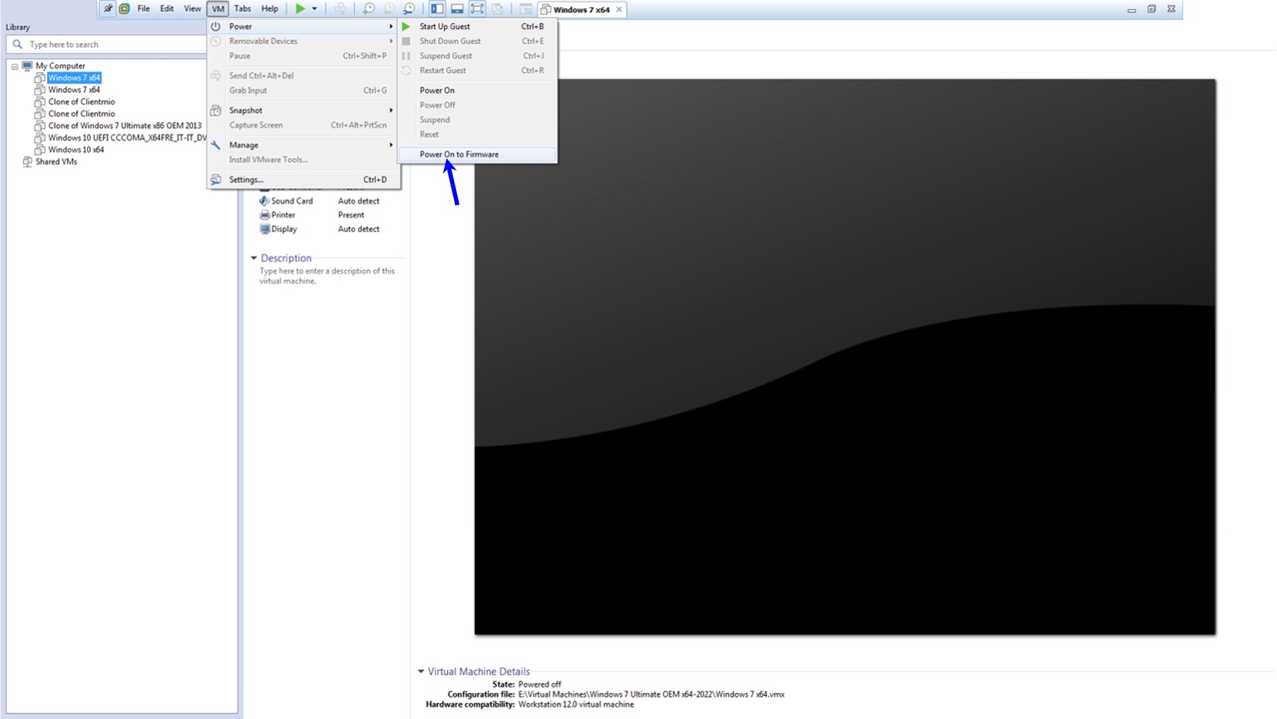Viewport: 1277px width, 719px height.
Task: Click the VMware Workstation logo icon
Action: (x=124, y=9)
